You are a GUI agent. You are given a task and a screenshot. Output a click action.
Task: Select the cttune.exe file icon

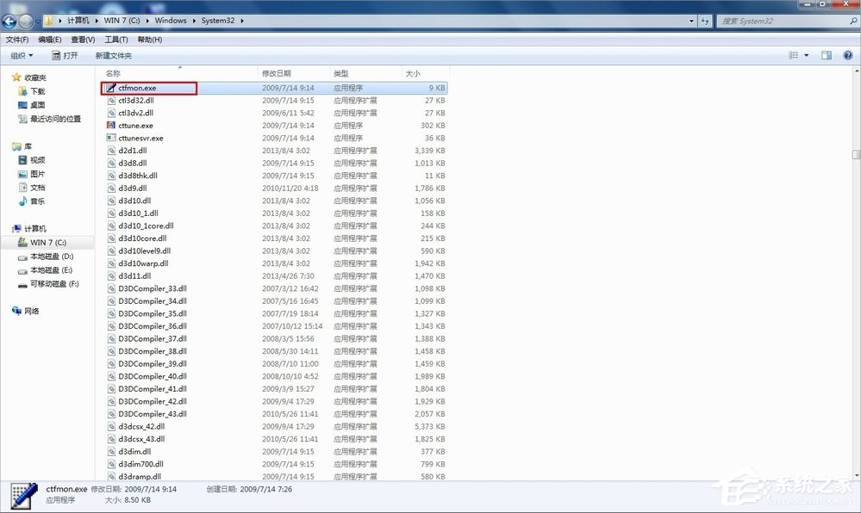click(x=113, y=125)
